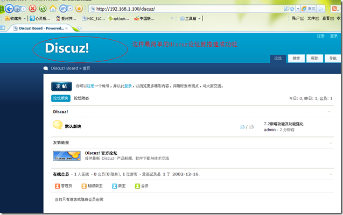
Task: Select the 帮助 navigation tab
Action: (314, 58)
